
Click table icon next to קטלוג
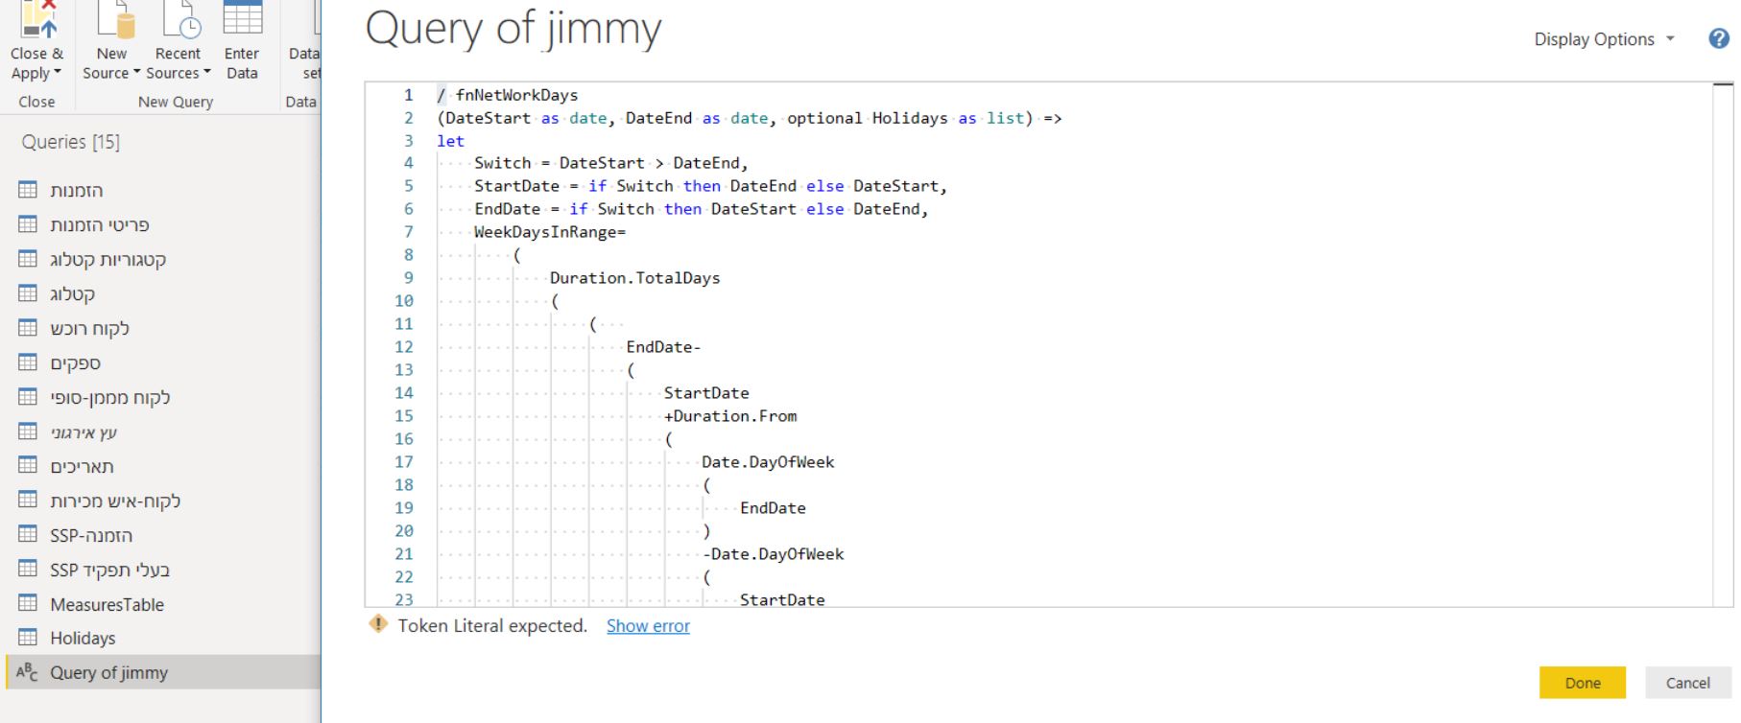tap(28, 292)
